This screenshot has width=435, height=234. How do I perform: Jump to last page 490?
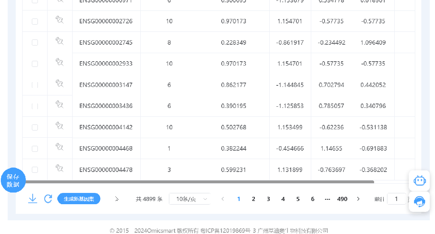pyautogui.click(x=342, y=199)
